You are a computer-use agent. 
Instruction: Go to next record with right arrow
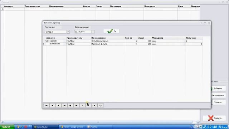click(x=58, y=105)
